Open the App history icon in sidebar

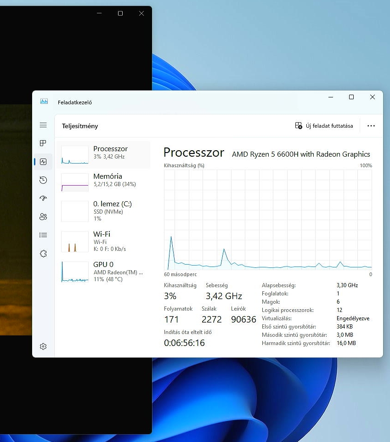tap(43, 180)
